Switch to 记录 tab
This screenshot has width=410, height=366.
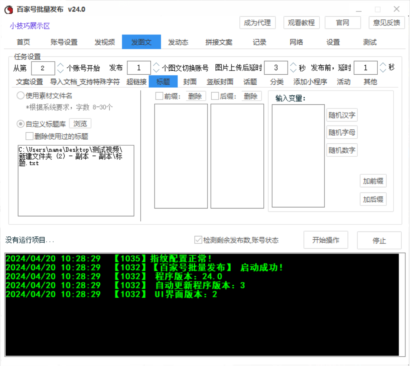(x=259, y=42)
